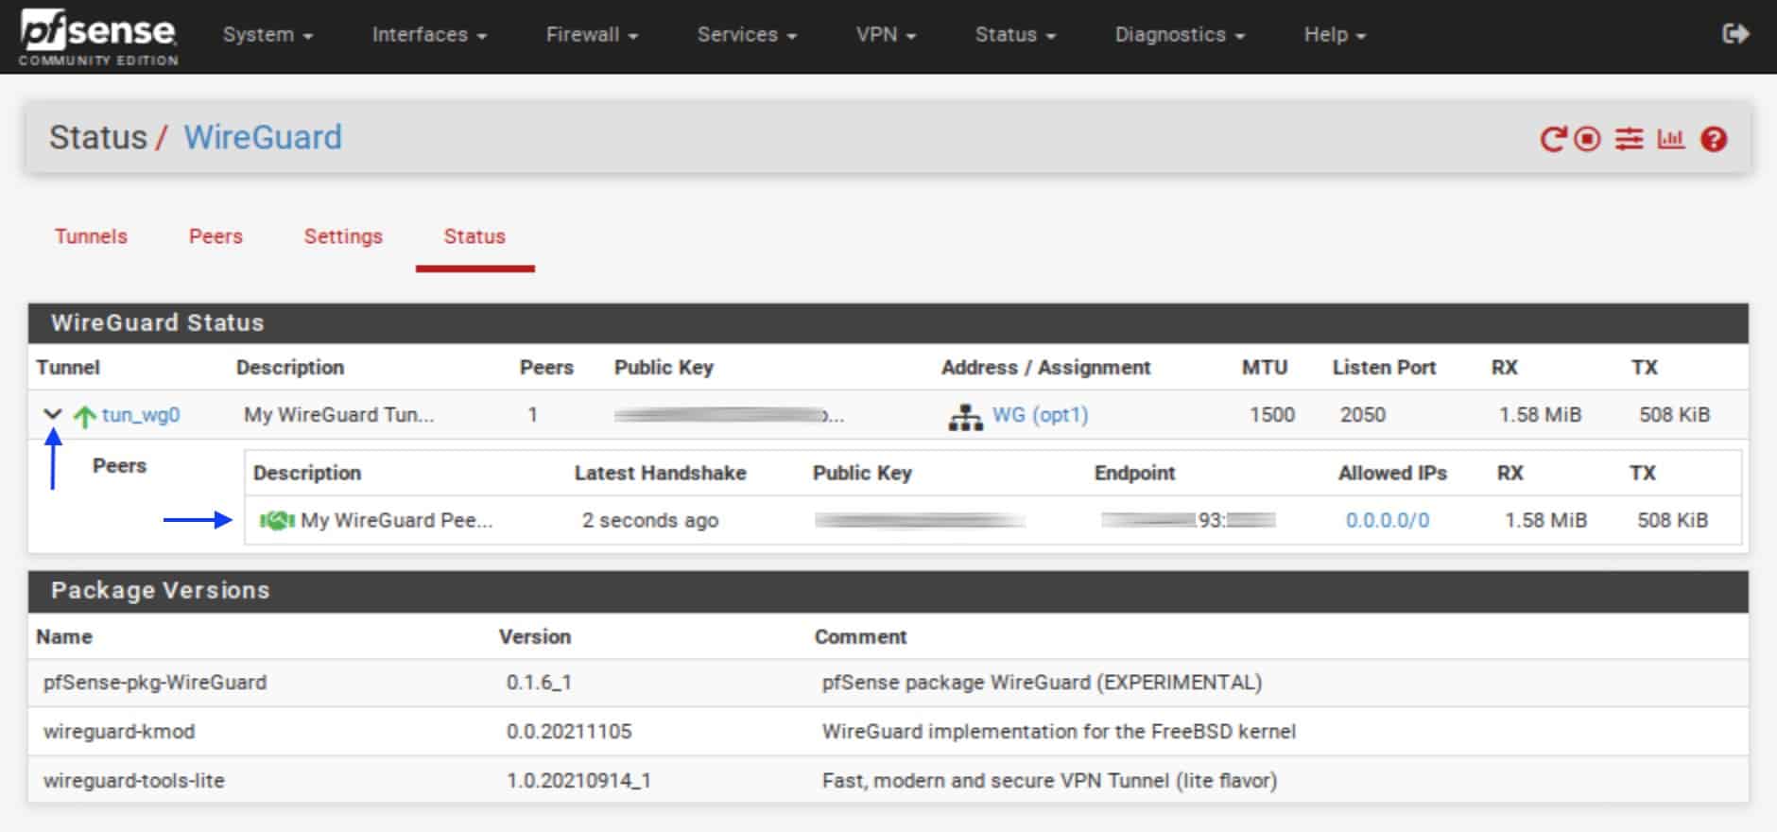This screenshot has width=1777, height=832.
Task: Click the peer row RX 1.58 MiB
Action: 1545,520
